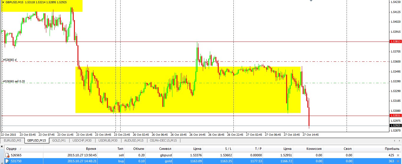Click the sell order icon beside 526565

click(7, 155)
